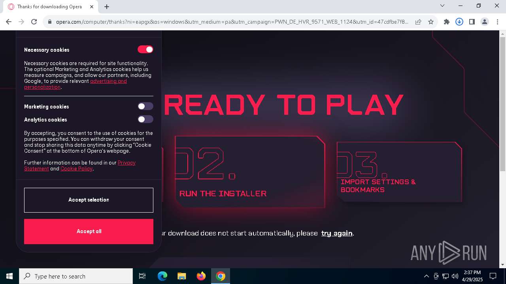
Task: Click the Chrome taskbar icon
Action: (x=221, y=276)
